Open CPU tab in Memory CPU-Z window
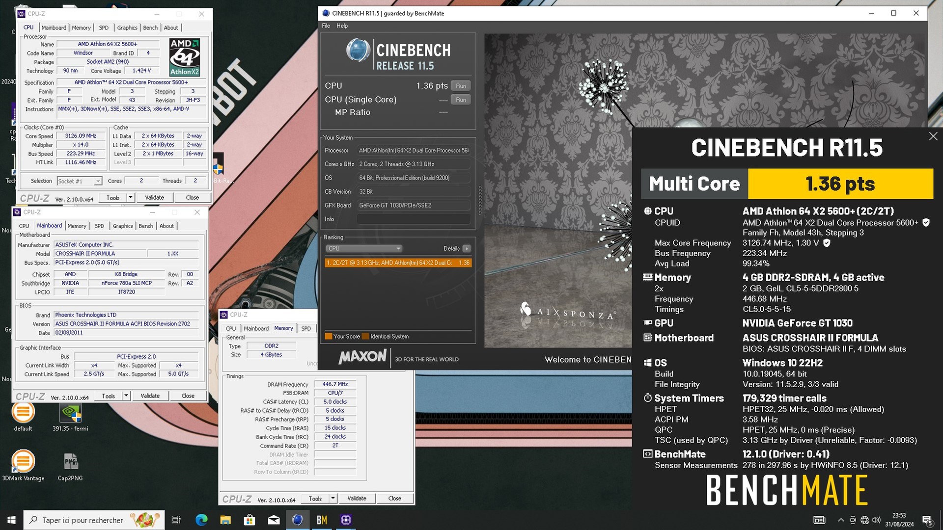The height and width of the screenshot is (530, 943). click(x=231, y=328)
